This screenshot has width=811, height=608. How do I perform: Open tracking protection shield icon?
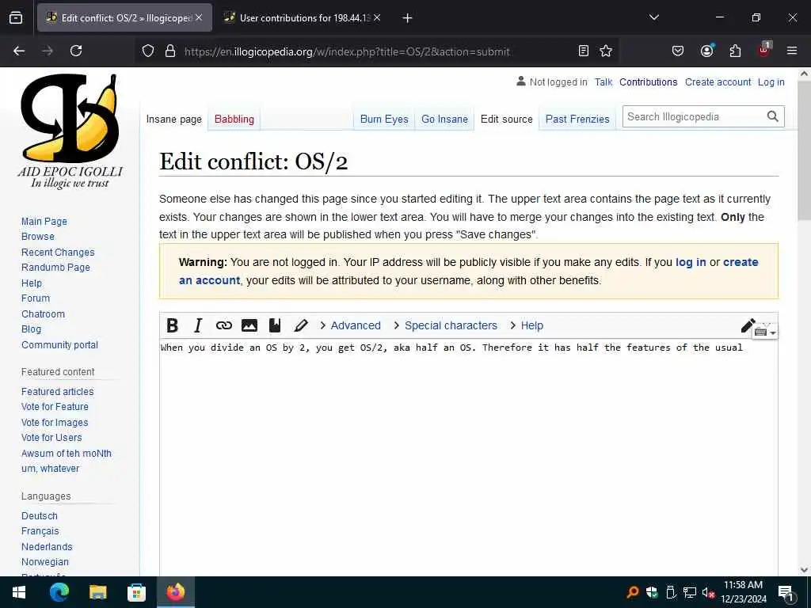(x=148, y=51)
